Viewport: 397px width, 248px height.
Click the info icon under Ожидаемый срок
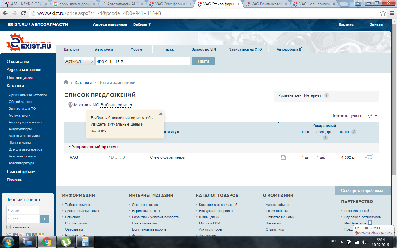325,138
